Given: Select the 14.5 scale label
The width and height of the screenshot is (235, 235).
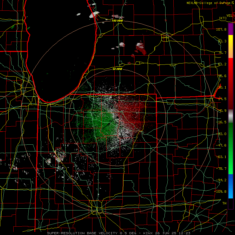Looking at the screenshot, I should (x=222, y=99).
